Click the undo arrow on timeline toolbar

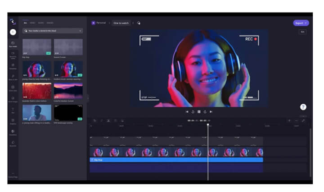[94, 120]
